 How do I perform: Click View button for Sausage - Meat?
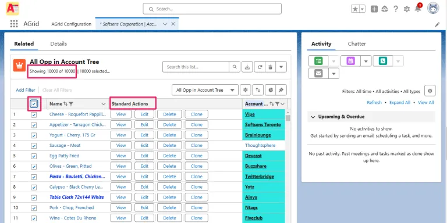(x=121, y=145)
